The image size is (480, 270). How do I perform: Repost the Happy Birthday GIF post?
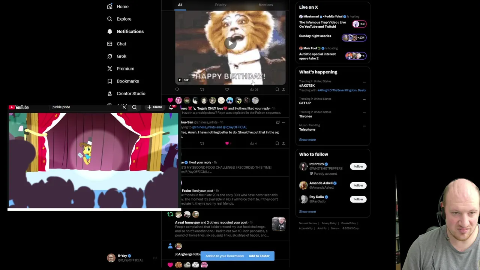202,89
